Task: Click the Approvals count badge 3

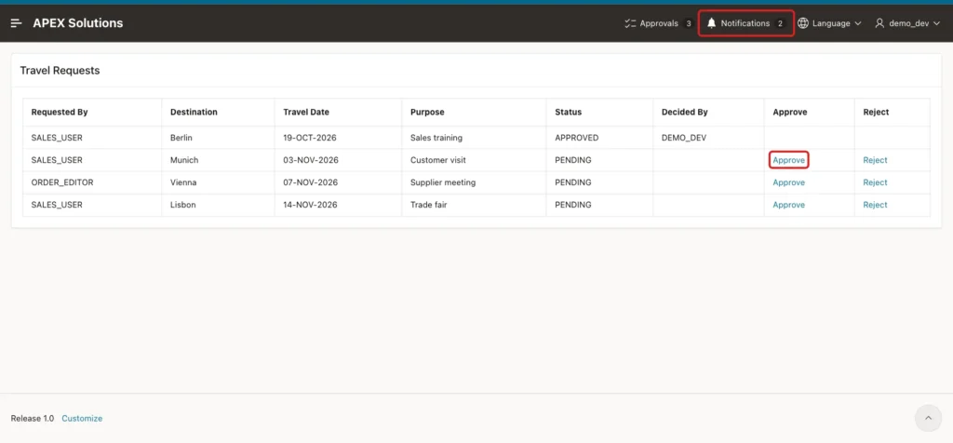Action: [x=688, y=23]
